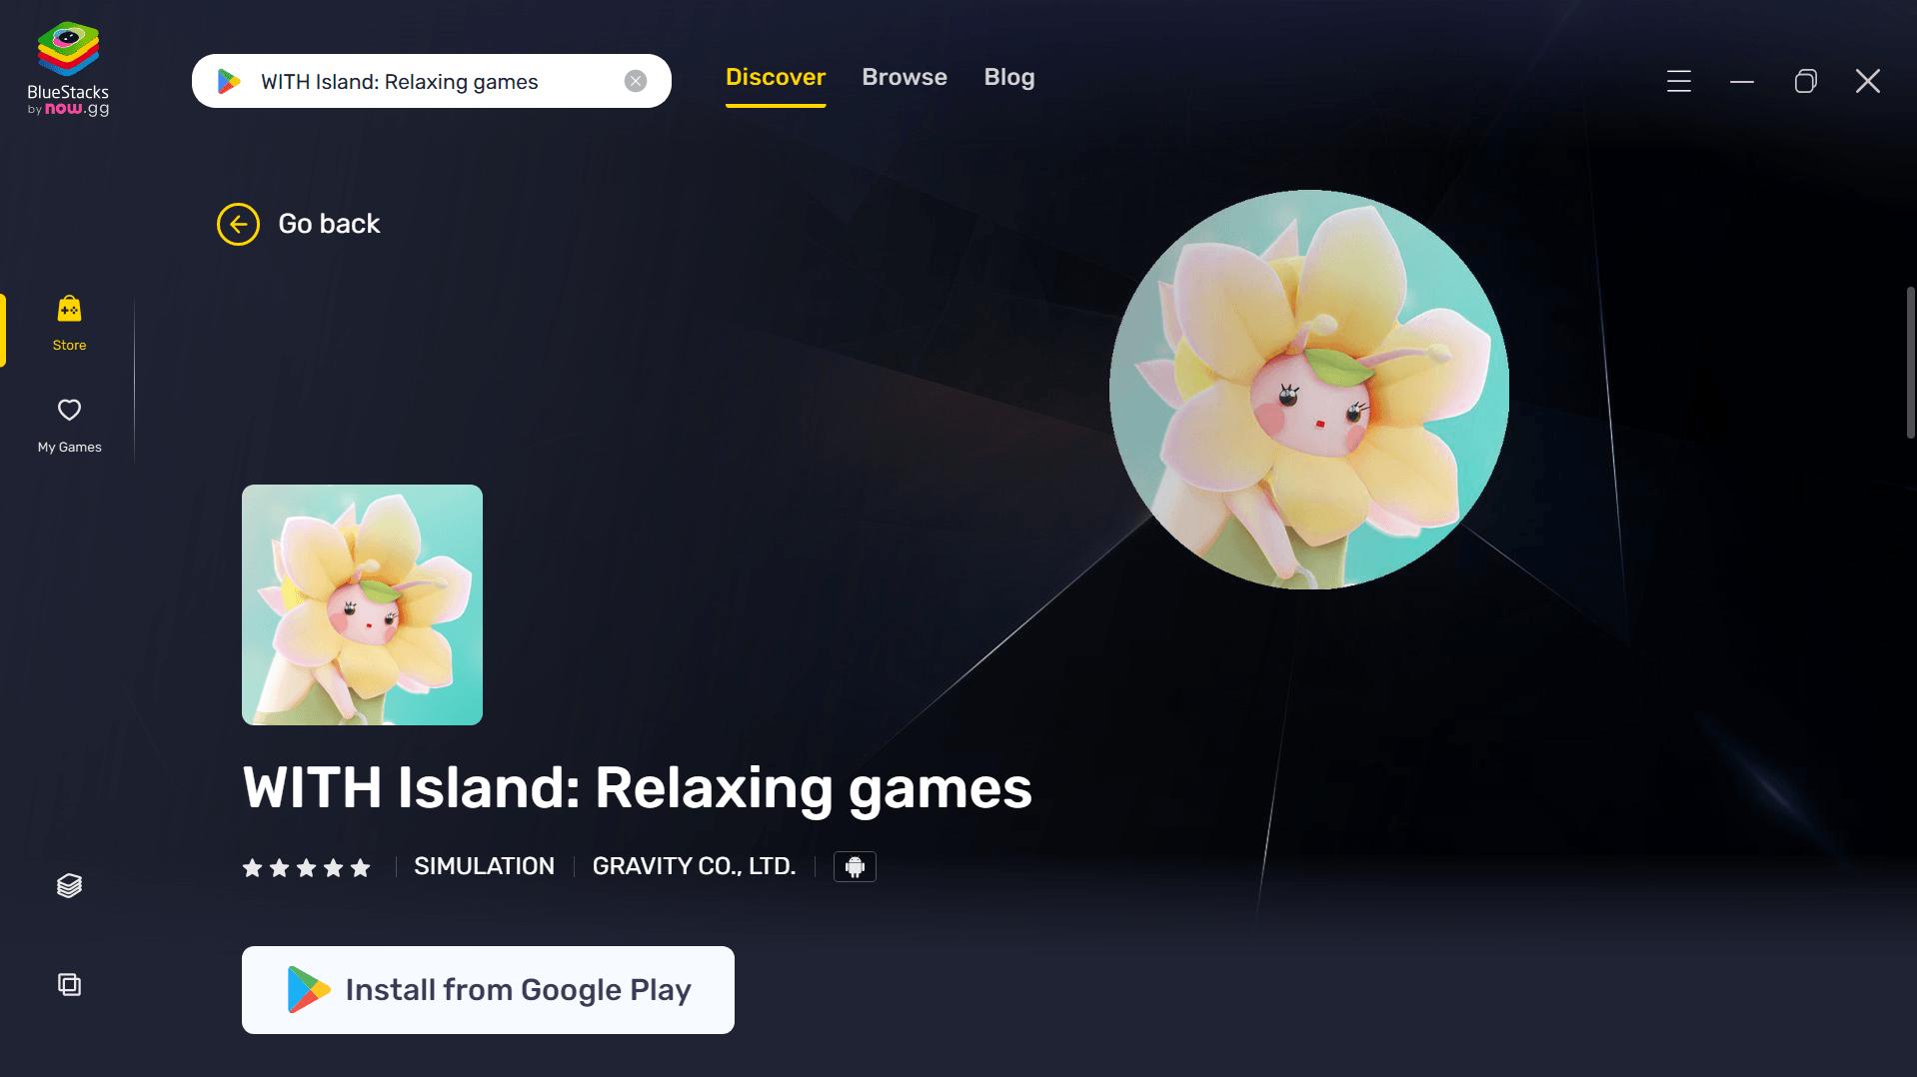This screenshot has height=1077, width=1917.
Task: Click the Android platform icon
Action: (x=855, y=866)
